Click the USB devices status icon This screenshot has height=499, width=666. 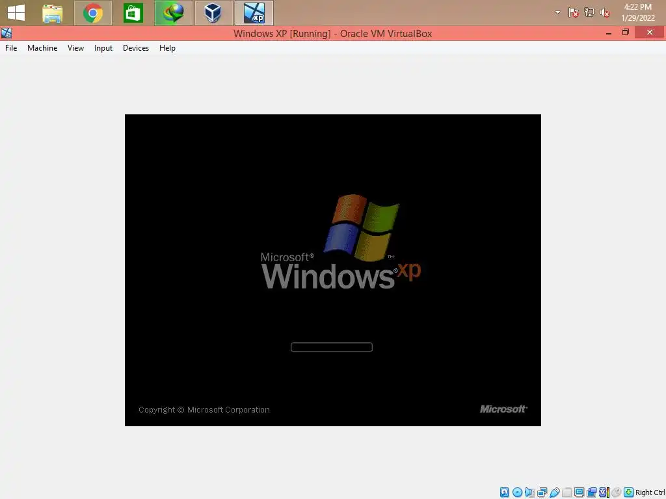point(555,493)
